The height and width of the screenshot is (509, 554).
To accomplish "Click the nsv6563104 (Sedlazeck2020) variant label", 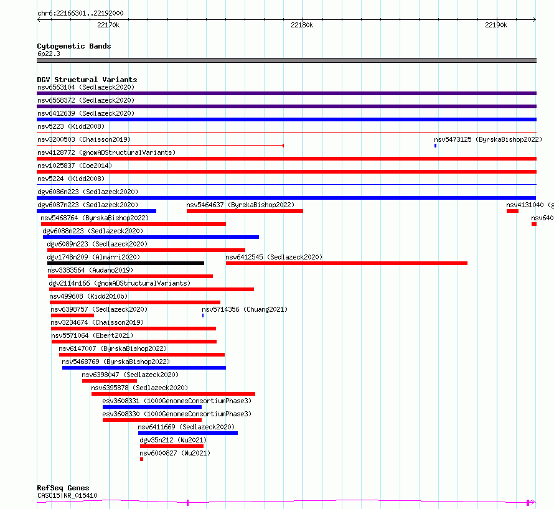I will tap(86, 87).
